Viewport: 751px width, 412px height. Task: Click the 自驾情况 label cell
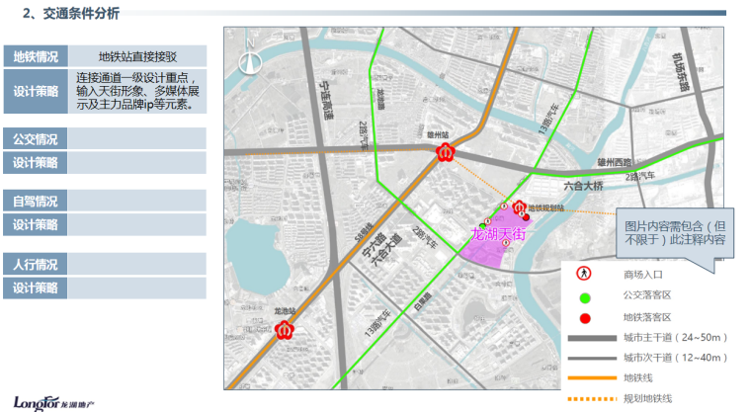pyautogui.click(x=36, y=202)
